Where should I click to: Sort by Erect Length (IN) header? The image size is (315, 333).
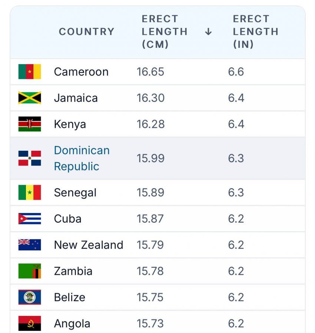[x=255, y=32]
